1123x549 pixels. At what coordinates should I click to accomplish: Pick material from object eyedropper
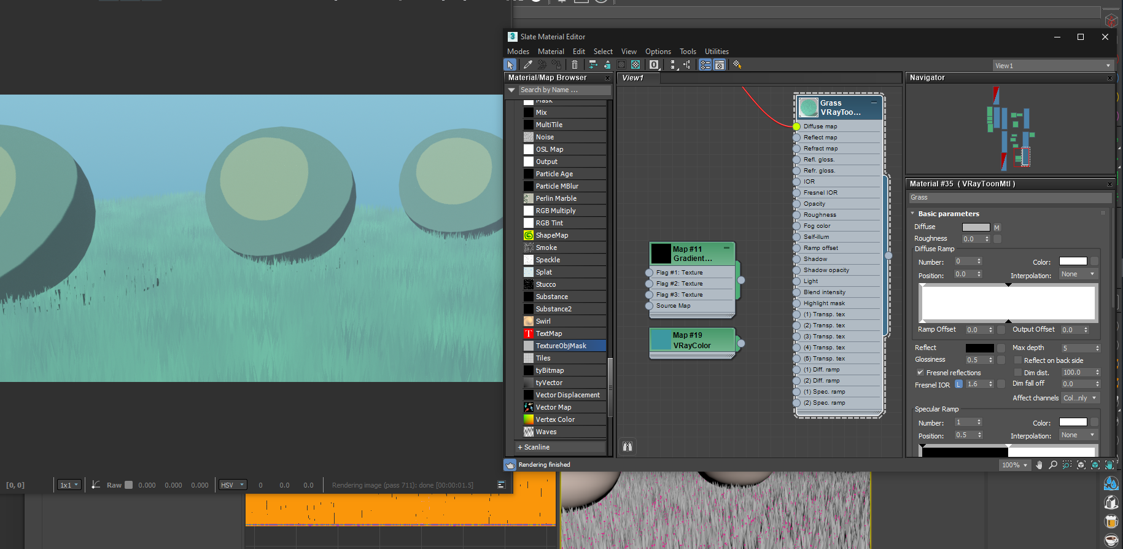pyautogui.click(x=527, y=64)
